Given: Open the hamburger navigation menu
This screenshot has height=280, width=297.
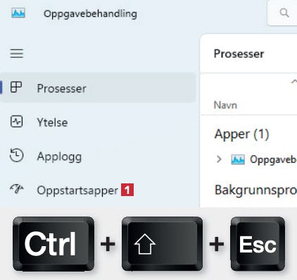Looking at the screenshot, I should (x=17, y=54).
